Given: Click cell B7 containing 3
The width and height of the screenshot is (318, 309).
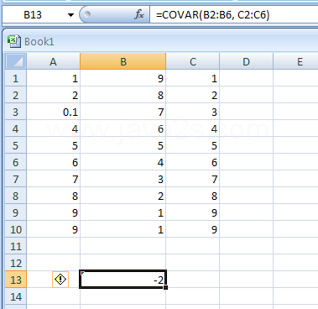Looking at the screenshot, I should coord(123,179).
